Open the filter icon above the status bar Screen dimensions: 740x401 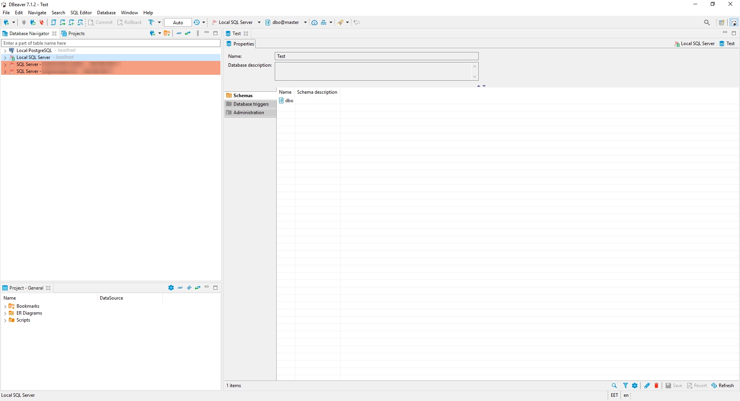(x=625, y=386)
